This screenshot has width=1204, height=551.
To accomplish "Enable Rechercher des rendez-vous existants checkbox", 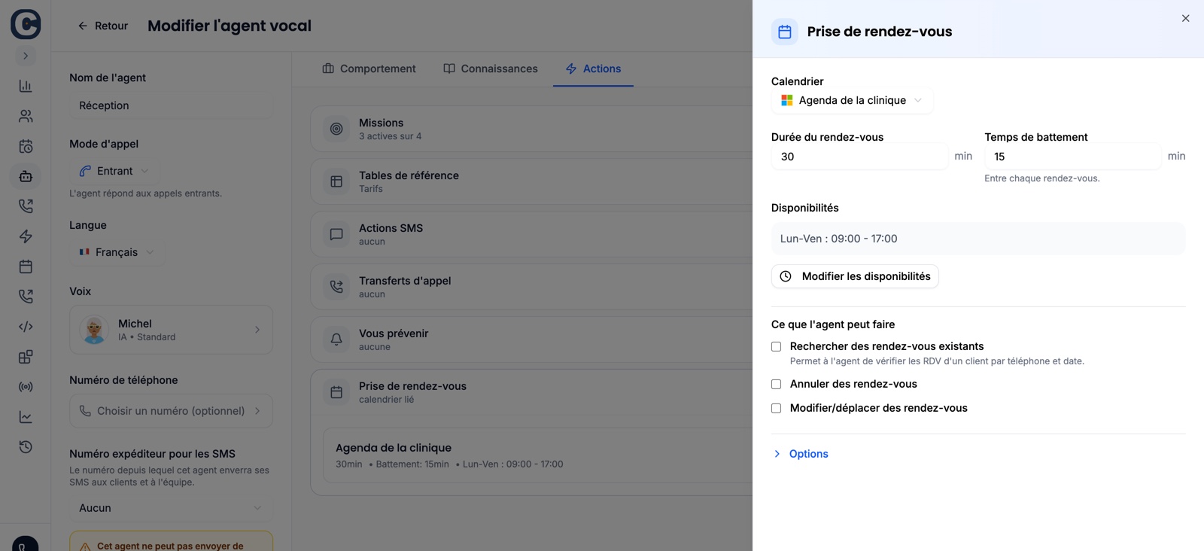I will pyautogui.click(x=776, y=347).
